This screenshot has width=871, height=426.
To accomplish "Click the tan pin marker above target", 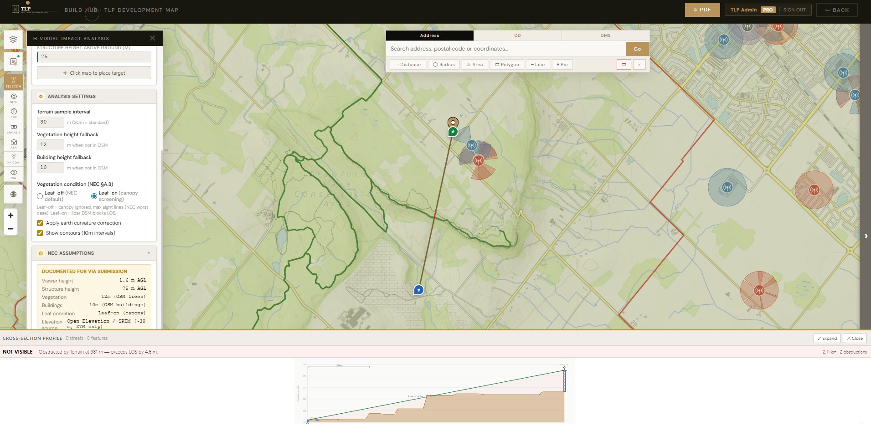I will pos(453,122).
